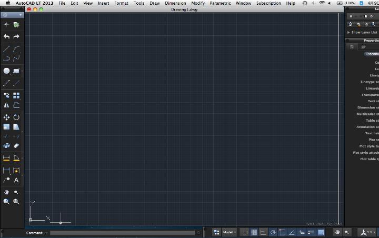Click the Zoom Window magnifier icon

pos(6,202)
